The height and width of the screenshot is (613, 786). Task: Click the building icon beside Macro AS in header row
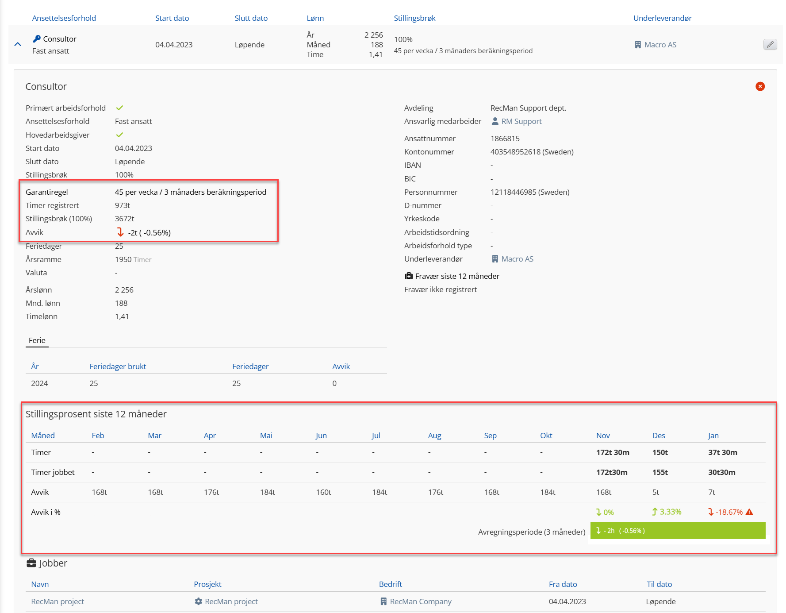(x=637, y=45)
